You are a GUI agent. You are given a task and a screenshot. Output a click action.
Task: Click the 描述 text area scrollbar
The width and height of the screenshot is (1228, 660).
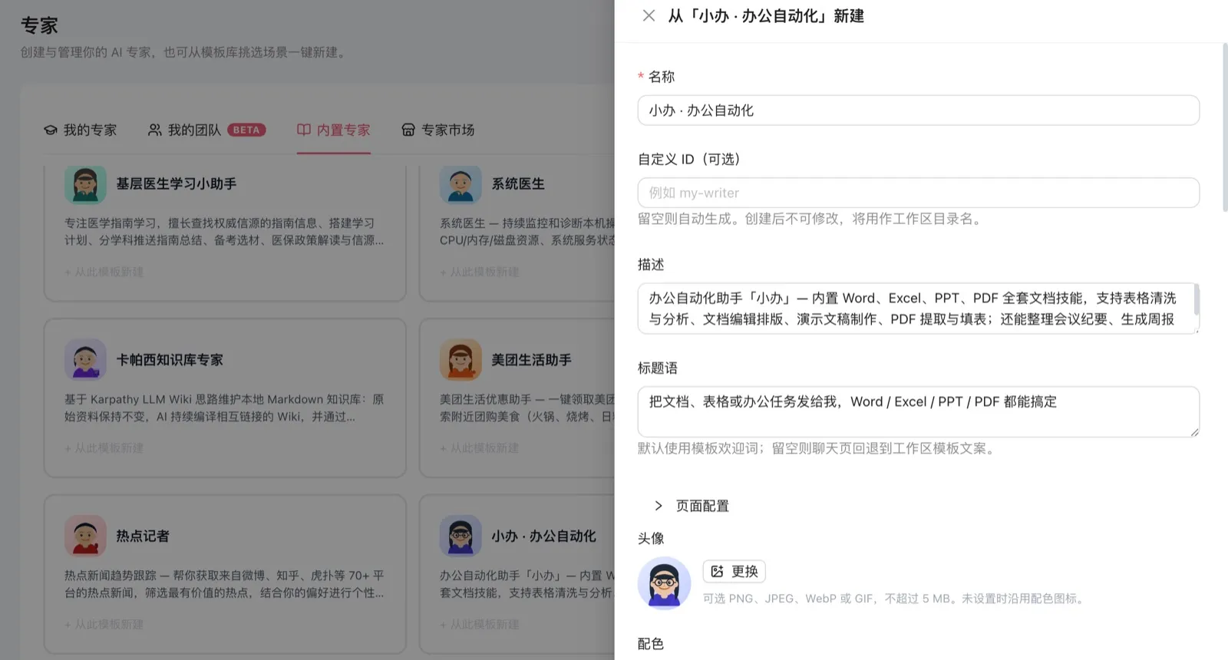pos(1197,299)
